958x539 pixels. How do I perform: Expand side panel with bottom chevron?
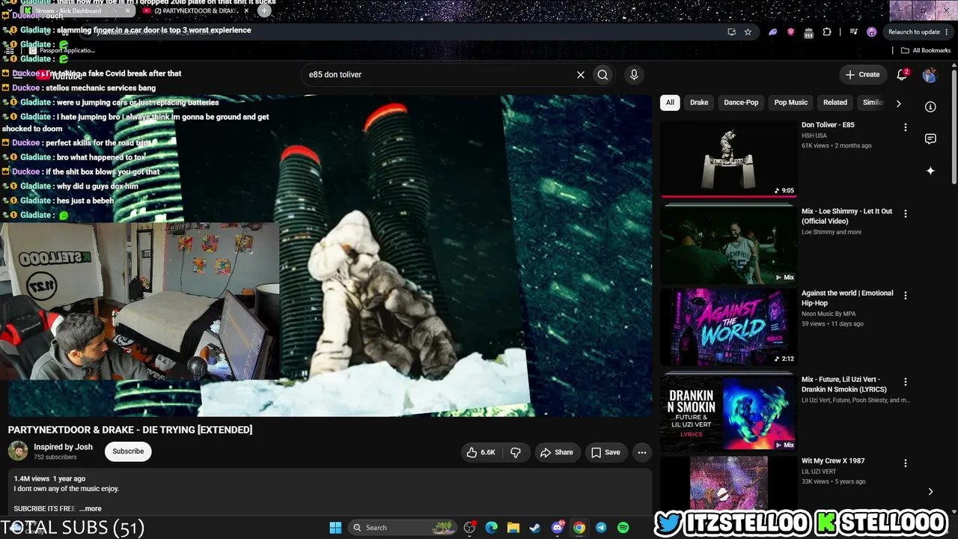[930, 492]
